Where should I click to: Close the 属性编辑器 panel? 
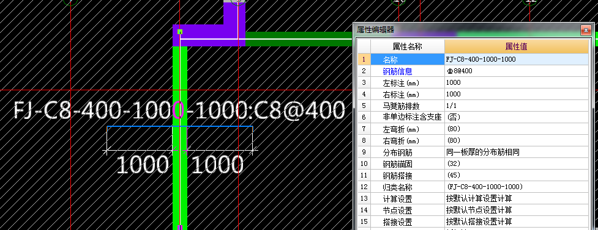(585, 30)
